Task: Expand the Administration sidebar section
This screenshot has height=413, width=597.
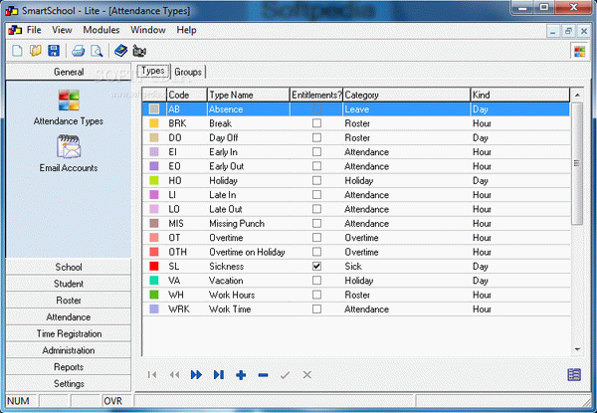Action: click(x=69, y=350)
